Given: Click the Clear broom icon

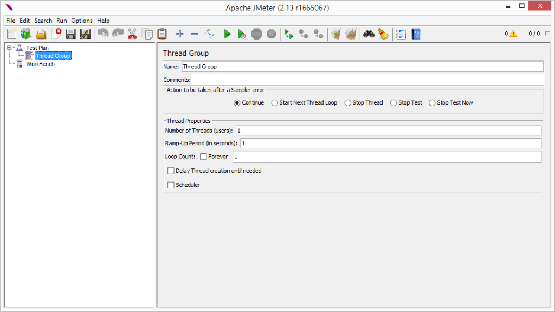Looking at the screenshot, I should [x=336, y=34].
